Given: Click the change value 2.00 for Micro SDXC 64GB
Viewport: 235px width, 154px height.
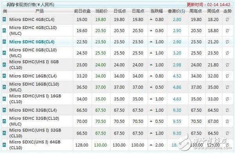Looking at the screenshot, I should click(159, 145).
